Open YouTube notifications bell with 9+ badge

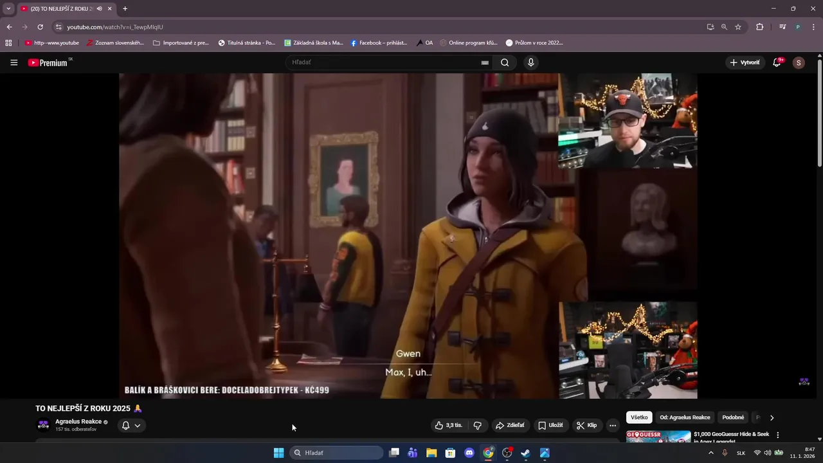[x=777, y=62]
